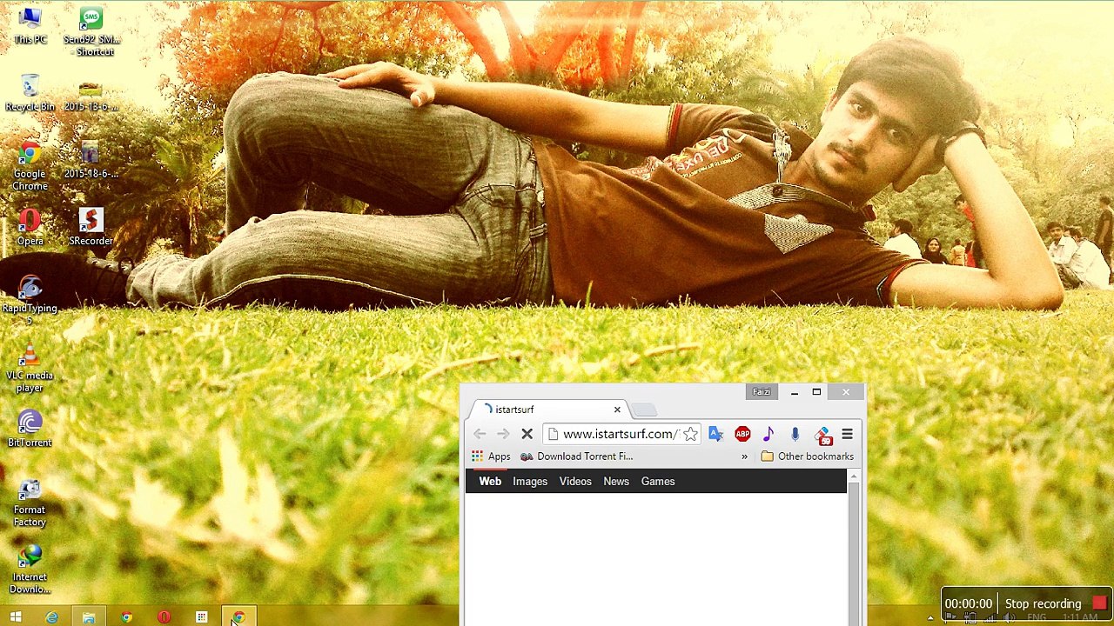
Task: Click the highlighted active Chrome taskbar button
Action: [238, 617]
